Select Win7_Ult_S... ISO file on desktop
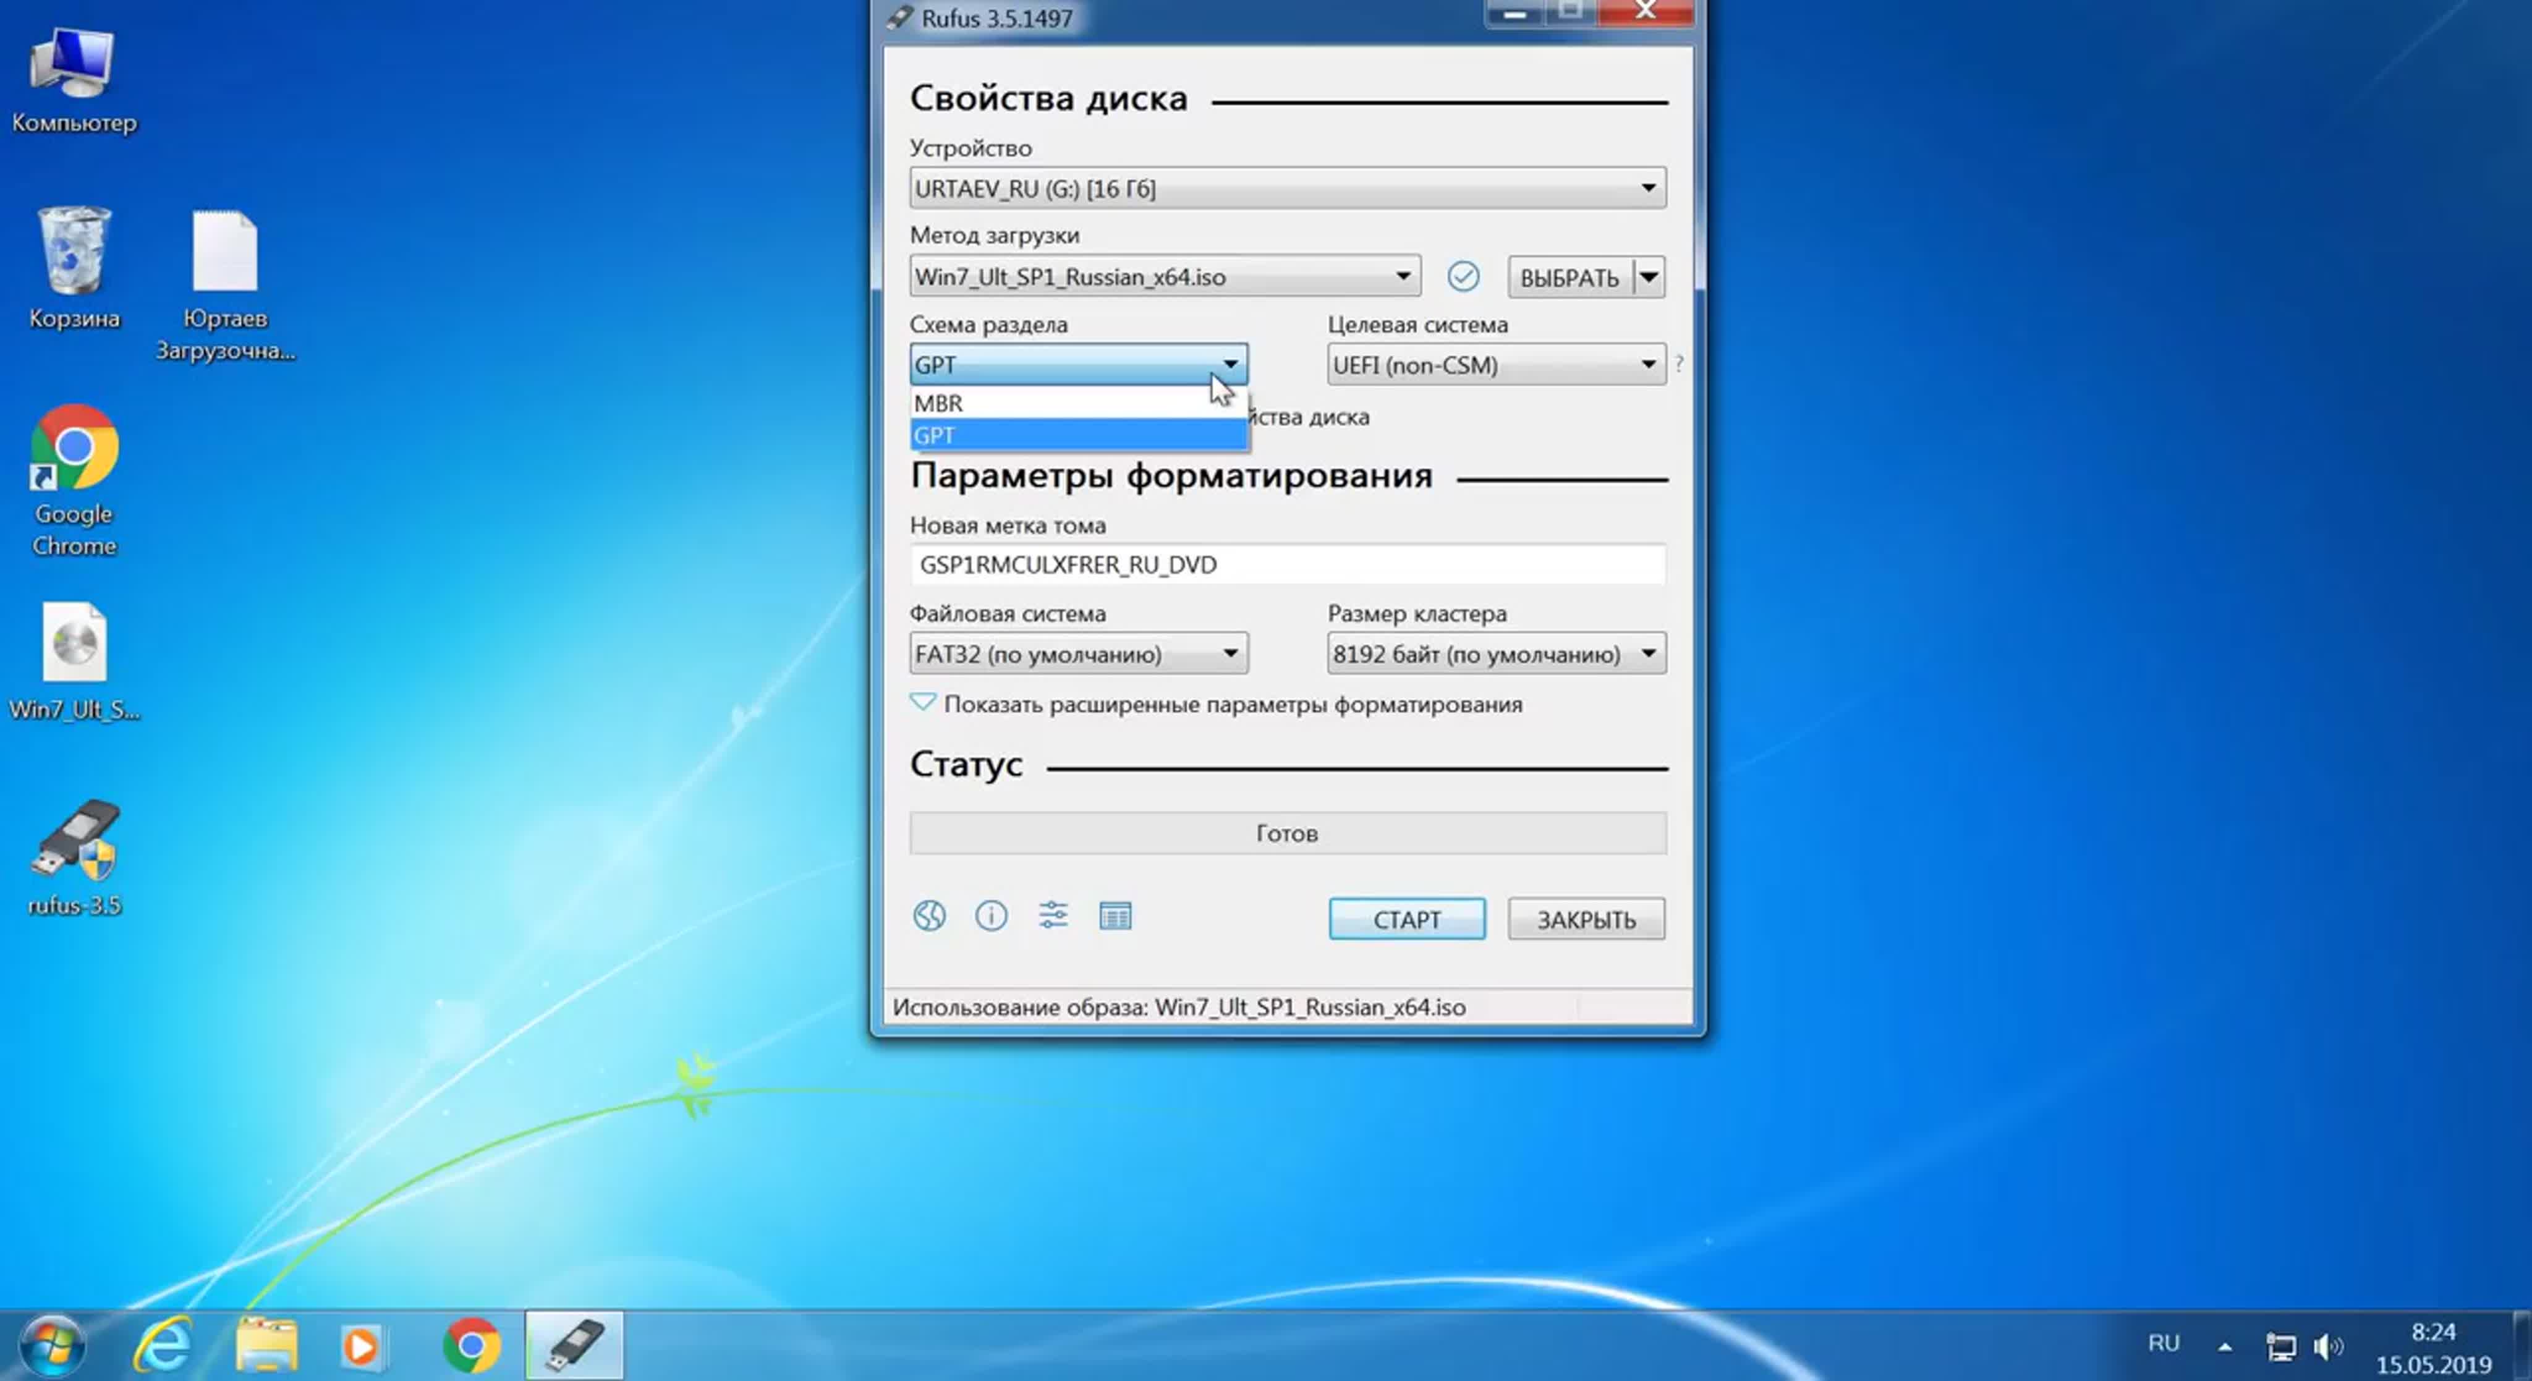Screen dimensions: 2532x1381 tap(74, 661)
